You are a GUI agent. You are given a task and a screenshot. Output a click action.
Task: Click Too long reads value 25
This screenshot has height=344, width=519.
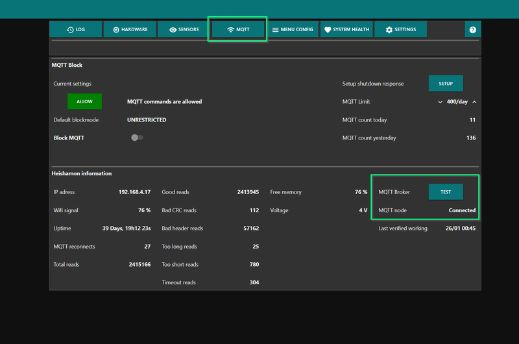tap(256, 247)
